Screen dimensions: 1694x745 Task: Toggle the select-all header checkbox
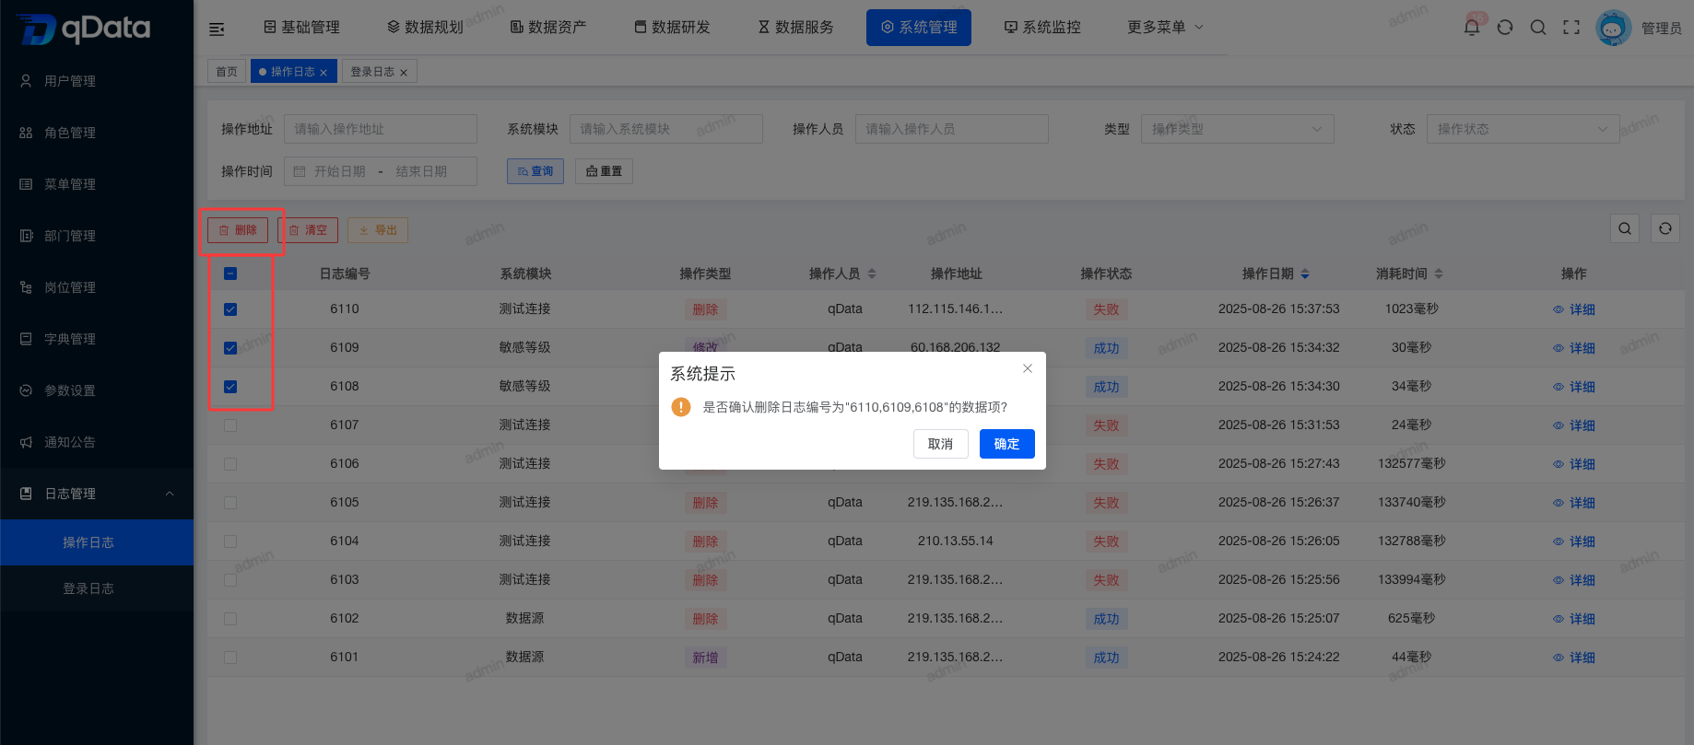230,274
